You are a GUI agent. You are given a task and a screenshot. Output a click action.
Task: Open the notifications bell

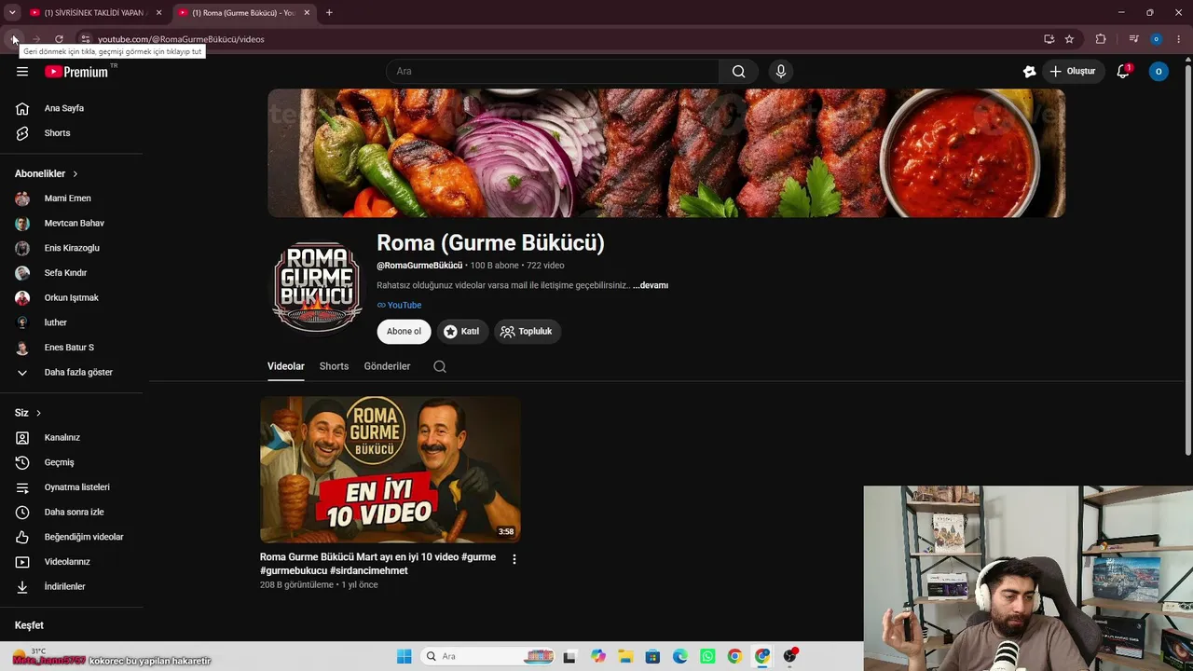pos(1123,72)
